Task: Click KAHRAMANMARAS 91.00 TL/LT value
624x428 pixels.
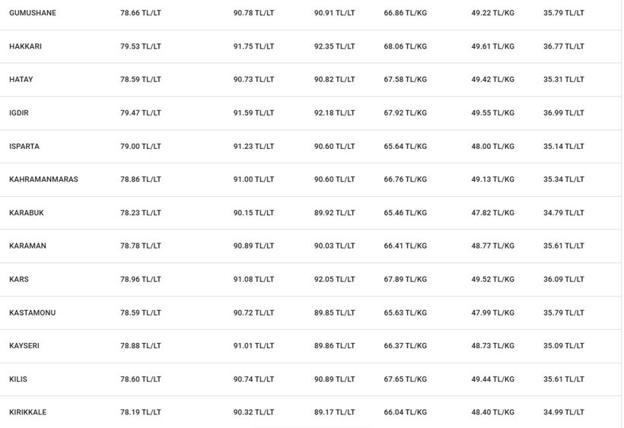Action: pos(254,179)
